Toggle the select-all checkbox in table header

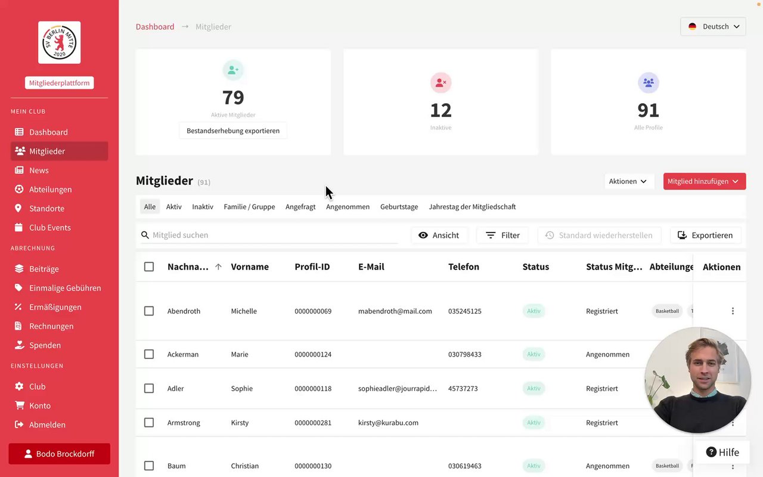coord(149,267)
